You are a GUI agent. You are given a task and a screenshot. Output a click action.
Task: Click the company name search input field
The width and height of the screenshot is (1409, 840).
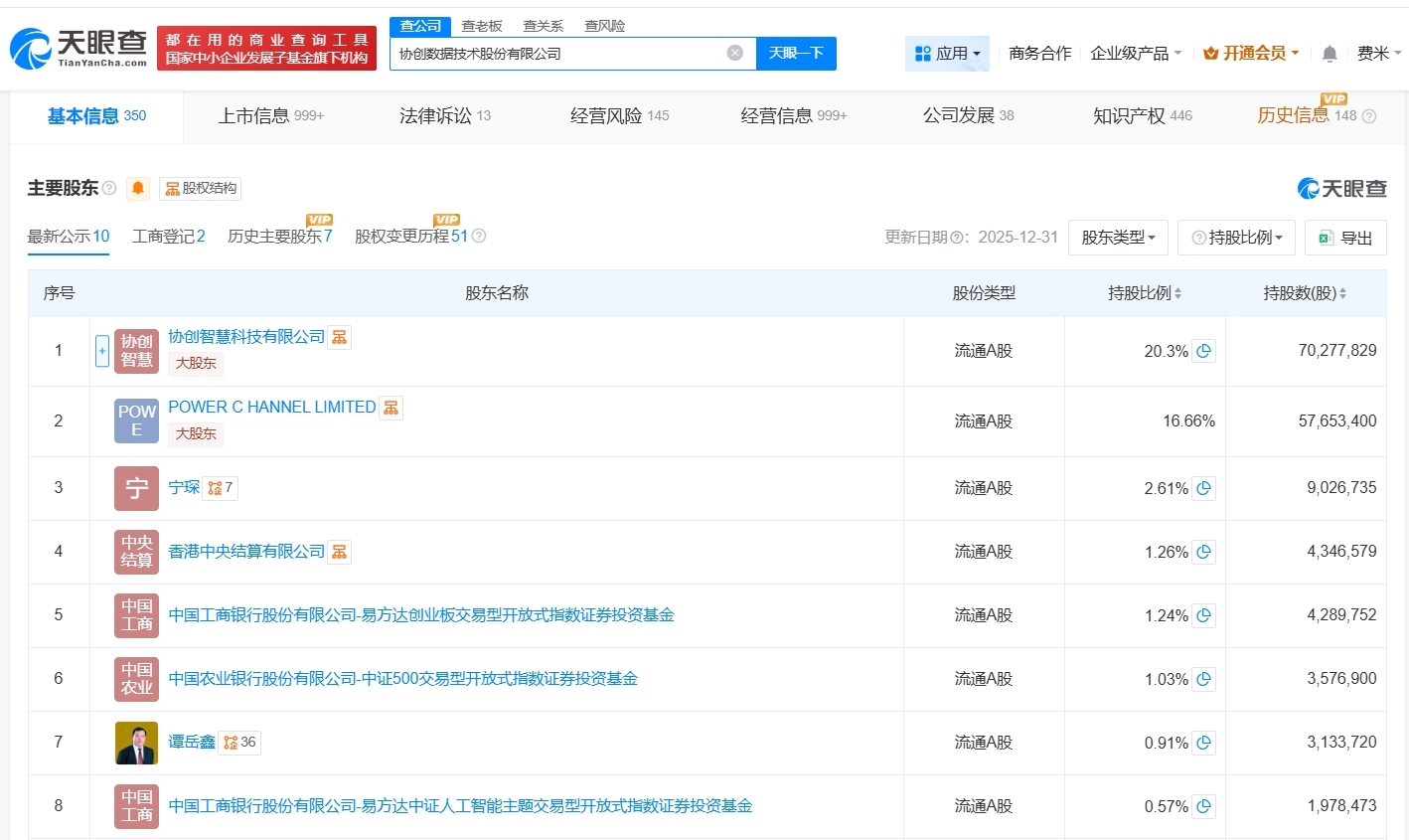pyautogui.click(x=556, y=54)
